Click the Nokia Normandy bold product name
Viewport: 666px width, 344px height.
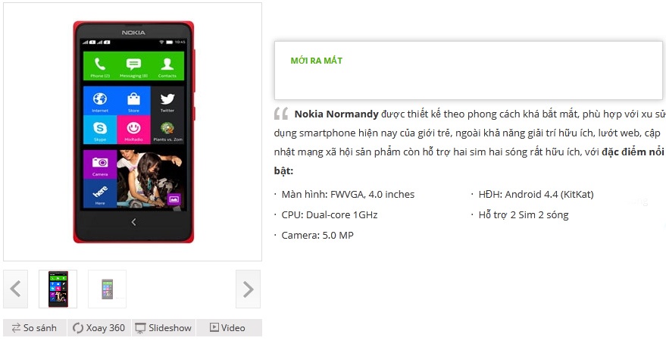336,114
